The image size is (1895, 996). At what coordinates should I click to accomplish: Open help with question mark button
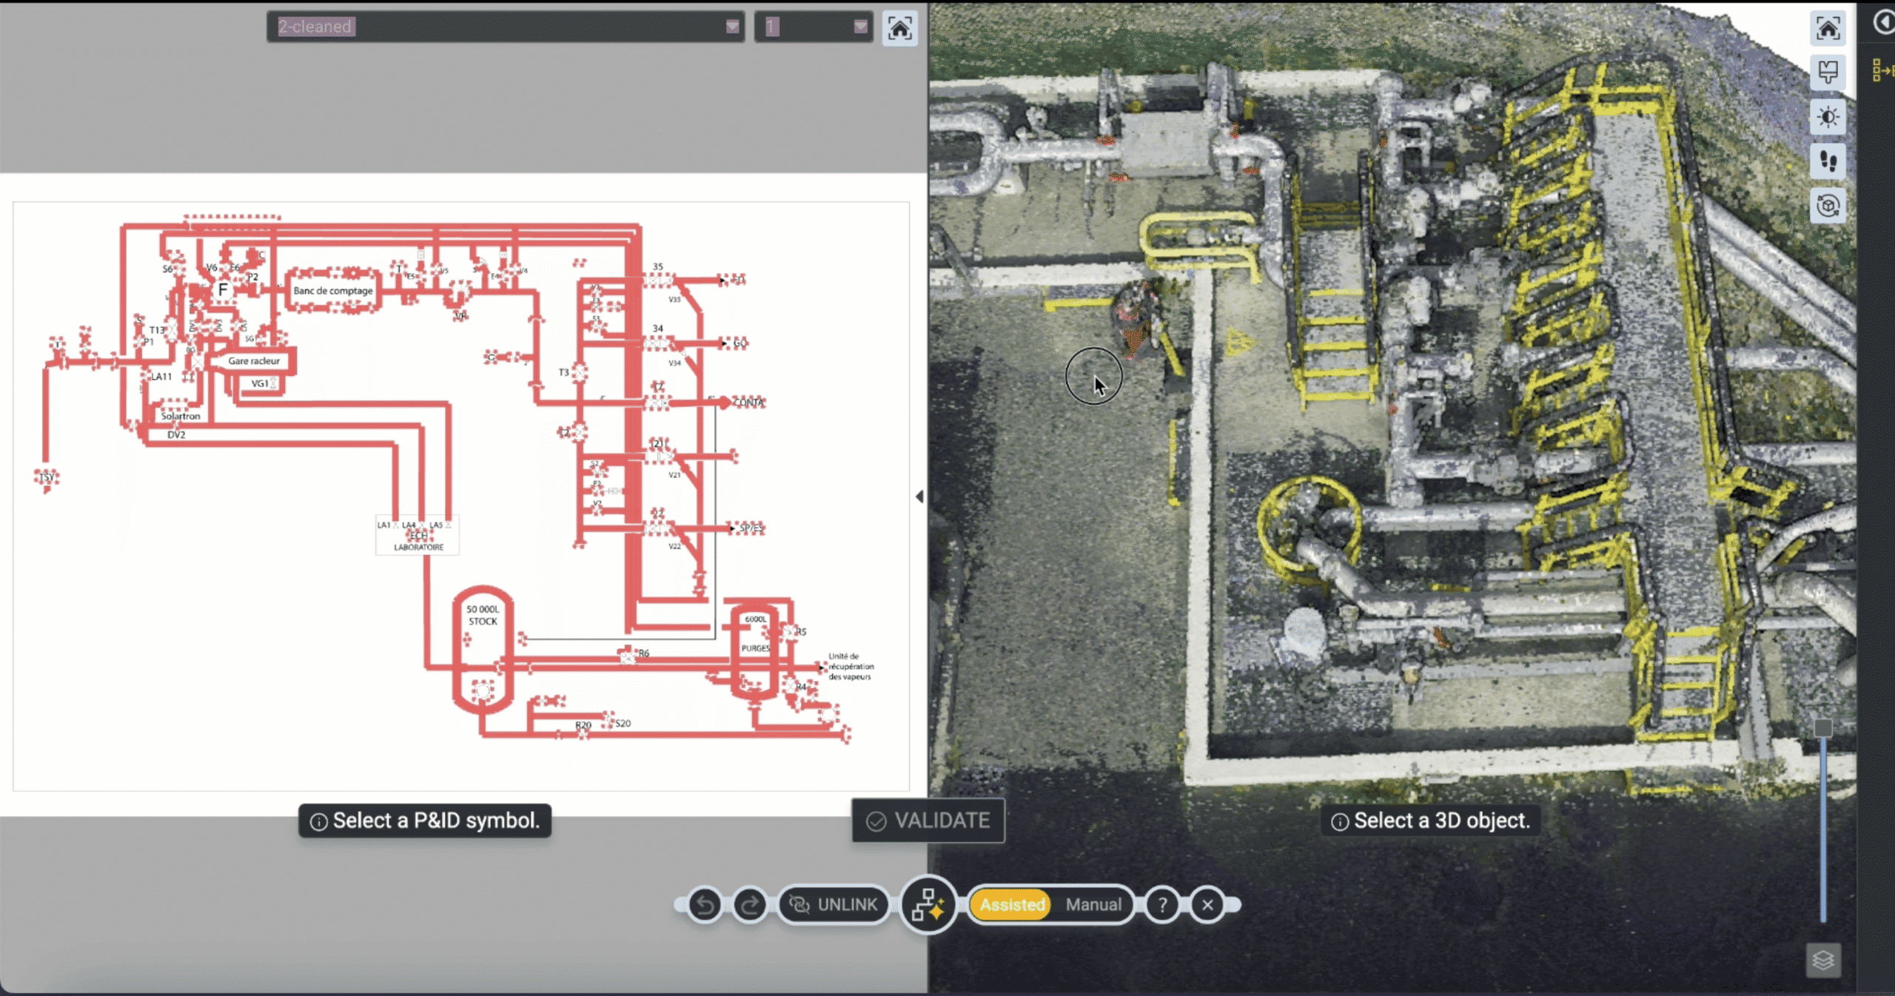[1162, 905]
